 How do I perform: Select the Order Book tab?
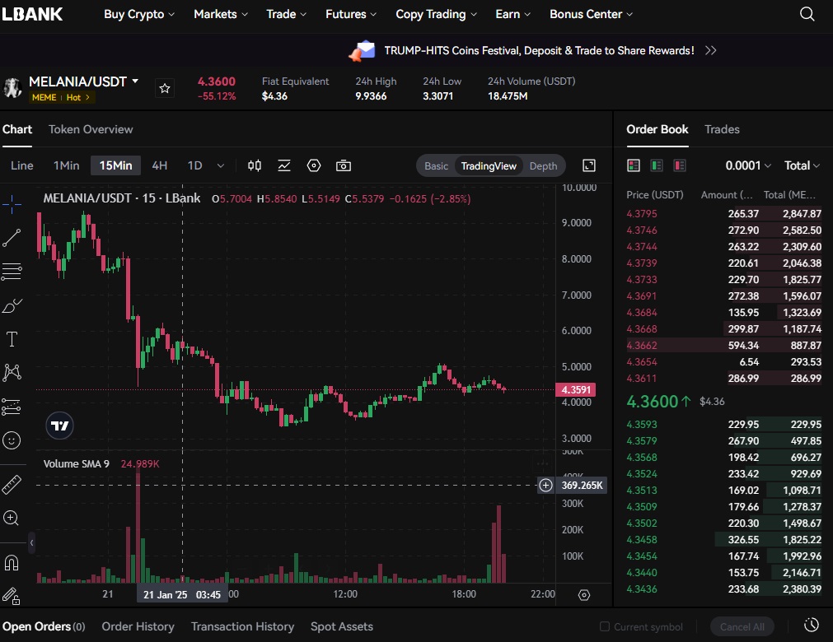click(x=658, y=129)
